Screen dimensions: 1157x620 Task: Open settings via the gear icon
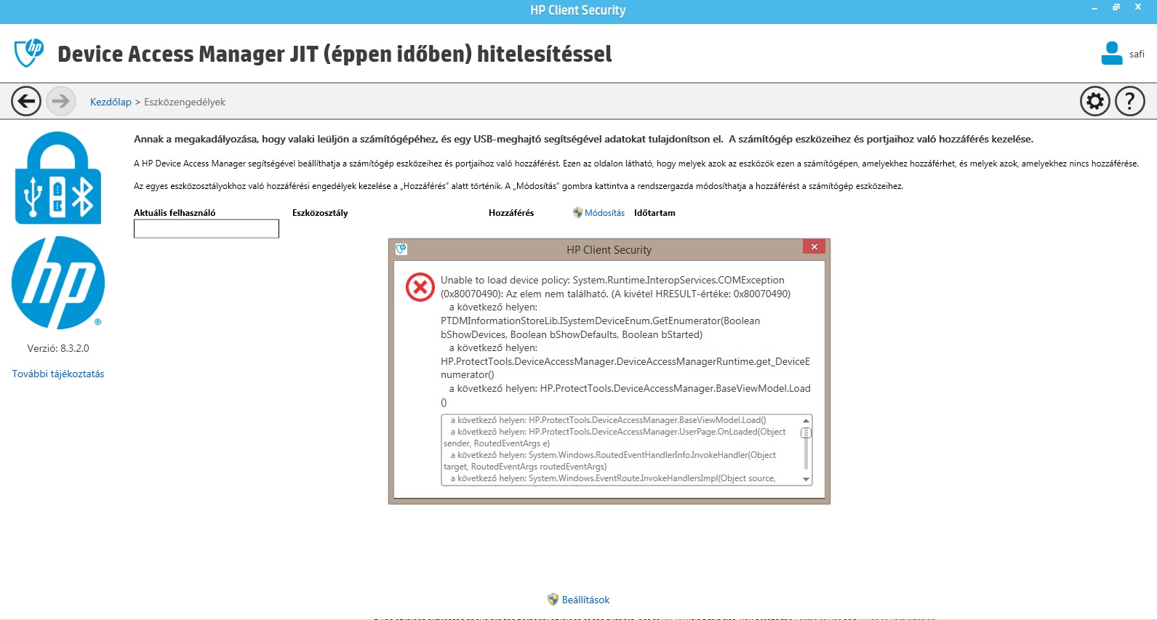point(1095,101)
